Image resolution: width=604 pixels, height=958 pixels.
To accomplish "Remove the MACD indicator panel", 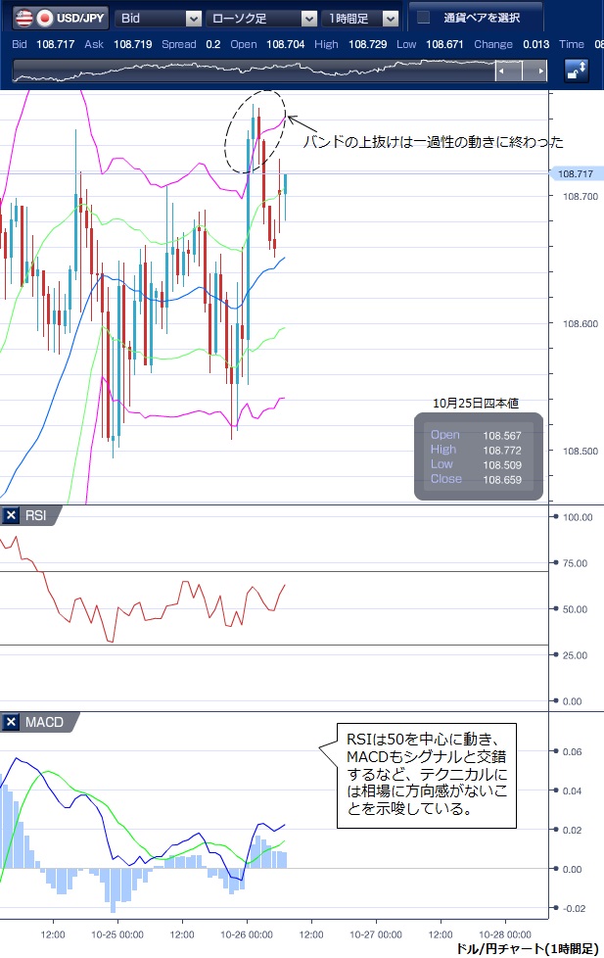I will coord(11,723).
